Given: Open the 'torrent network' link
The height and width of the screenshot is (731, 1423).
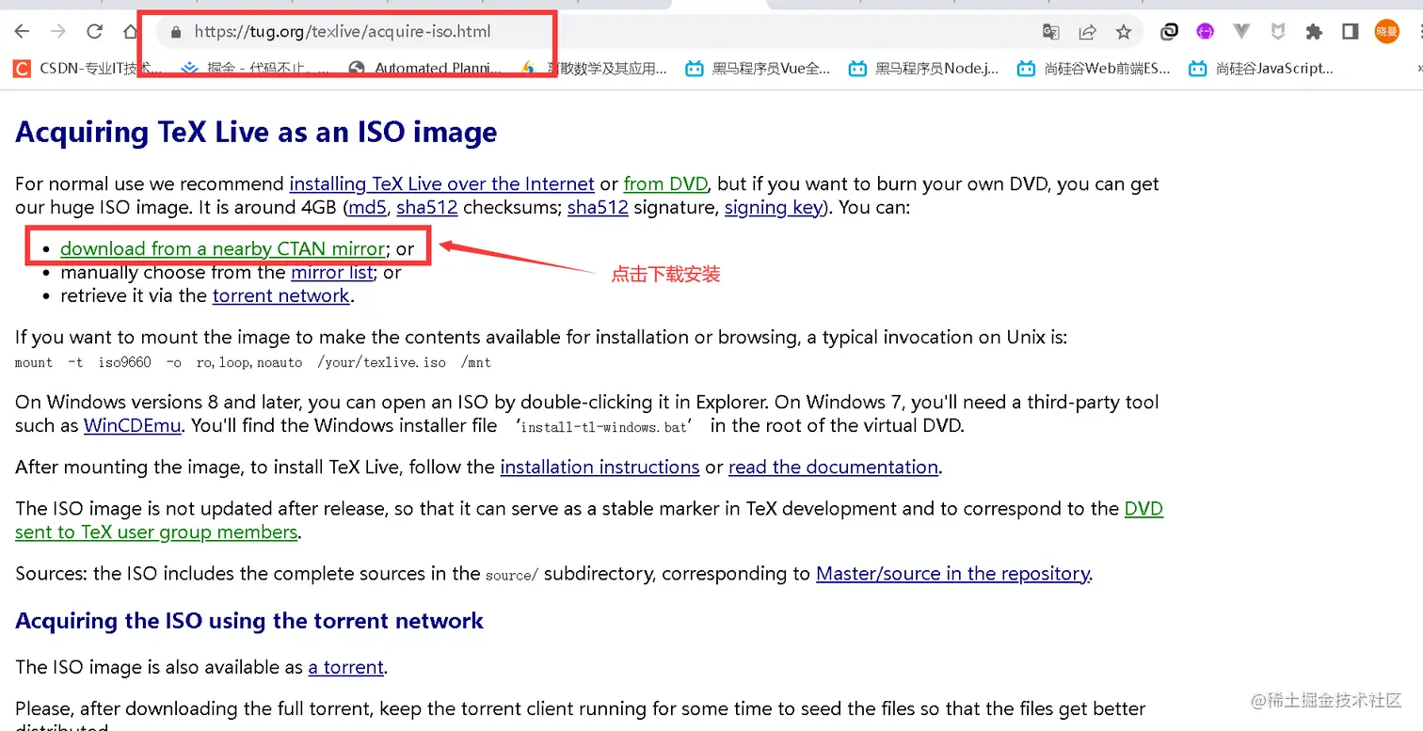Looking at the screenshot, I should tap(281, 296).
